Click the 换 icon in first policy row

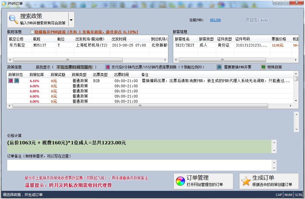[17, 81]
